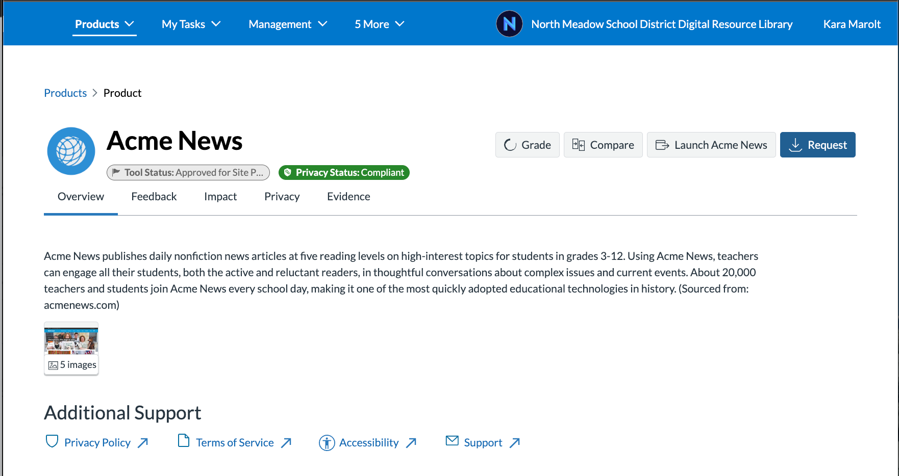Image resolution: width=899 pixels, height=476 pixels.
Task: Open the 5 More dropdown menu
Action: tap(380, 24)
